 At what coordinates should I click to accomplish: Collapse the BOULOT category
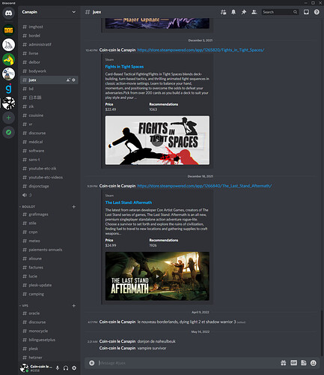pos(28,207)
